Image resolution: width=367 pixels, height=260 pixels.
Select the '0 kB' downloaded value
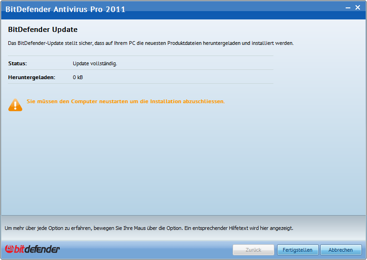[78, 77]
